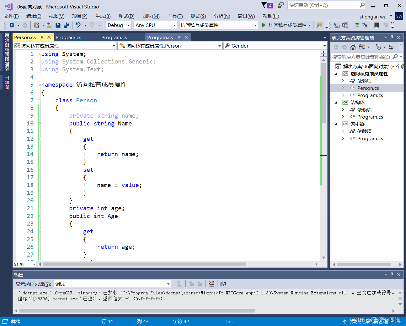Click the Find in Files toolbar icon
Viewport: 406px width, 326px height.
[x=319, y=25]
